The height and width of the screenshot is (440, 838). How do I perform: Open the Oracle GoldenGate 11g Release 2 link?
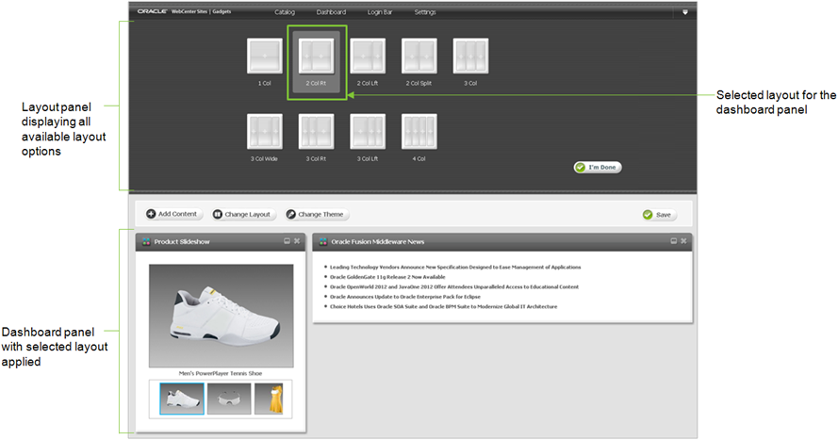click(386, 277)
